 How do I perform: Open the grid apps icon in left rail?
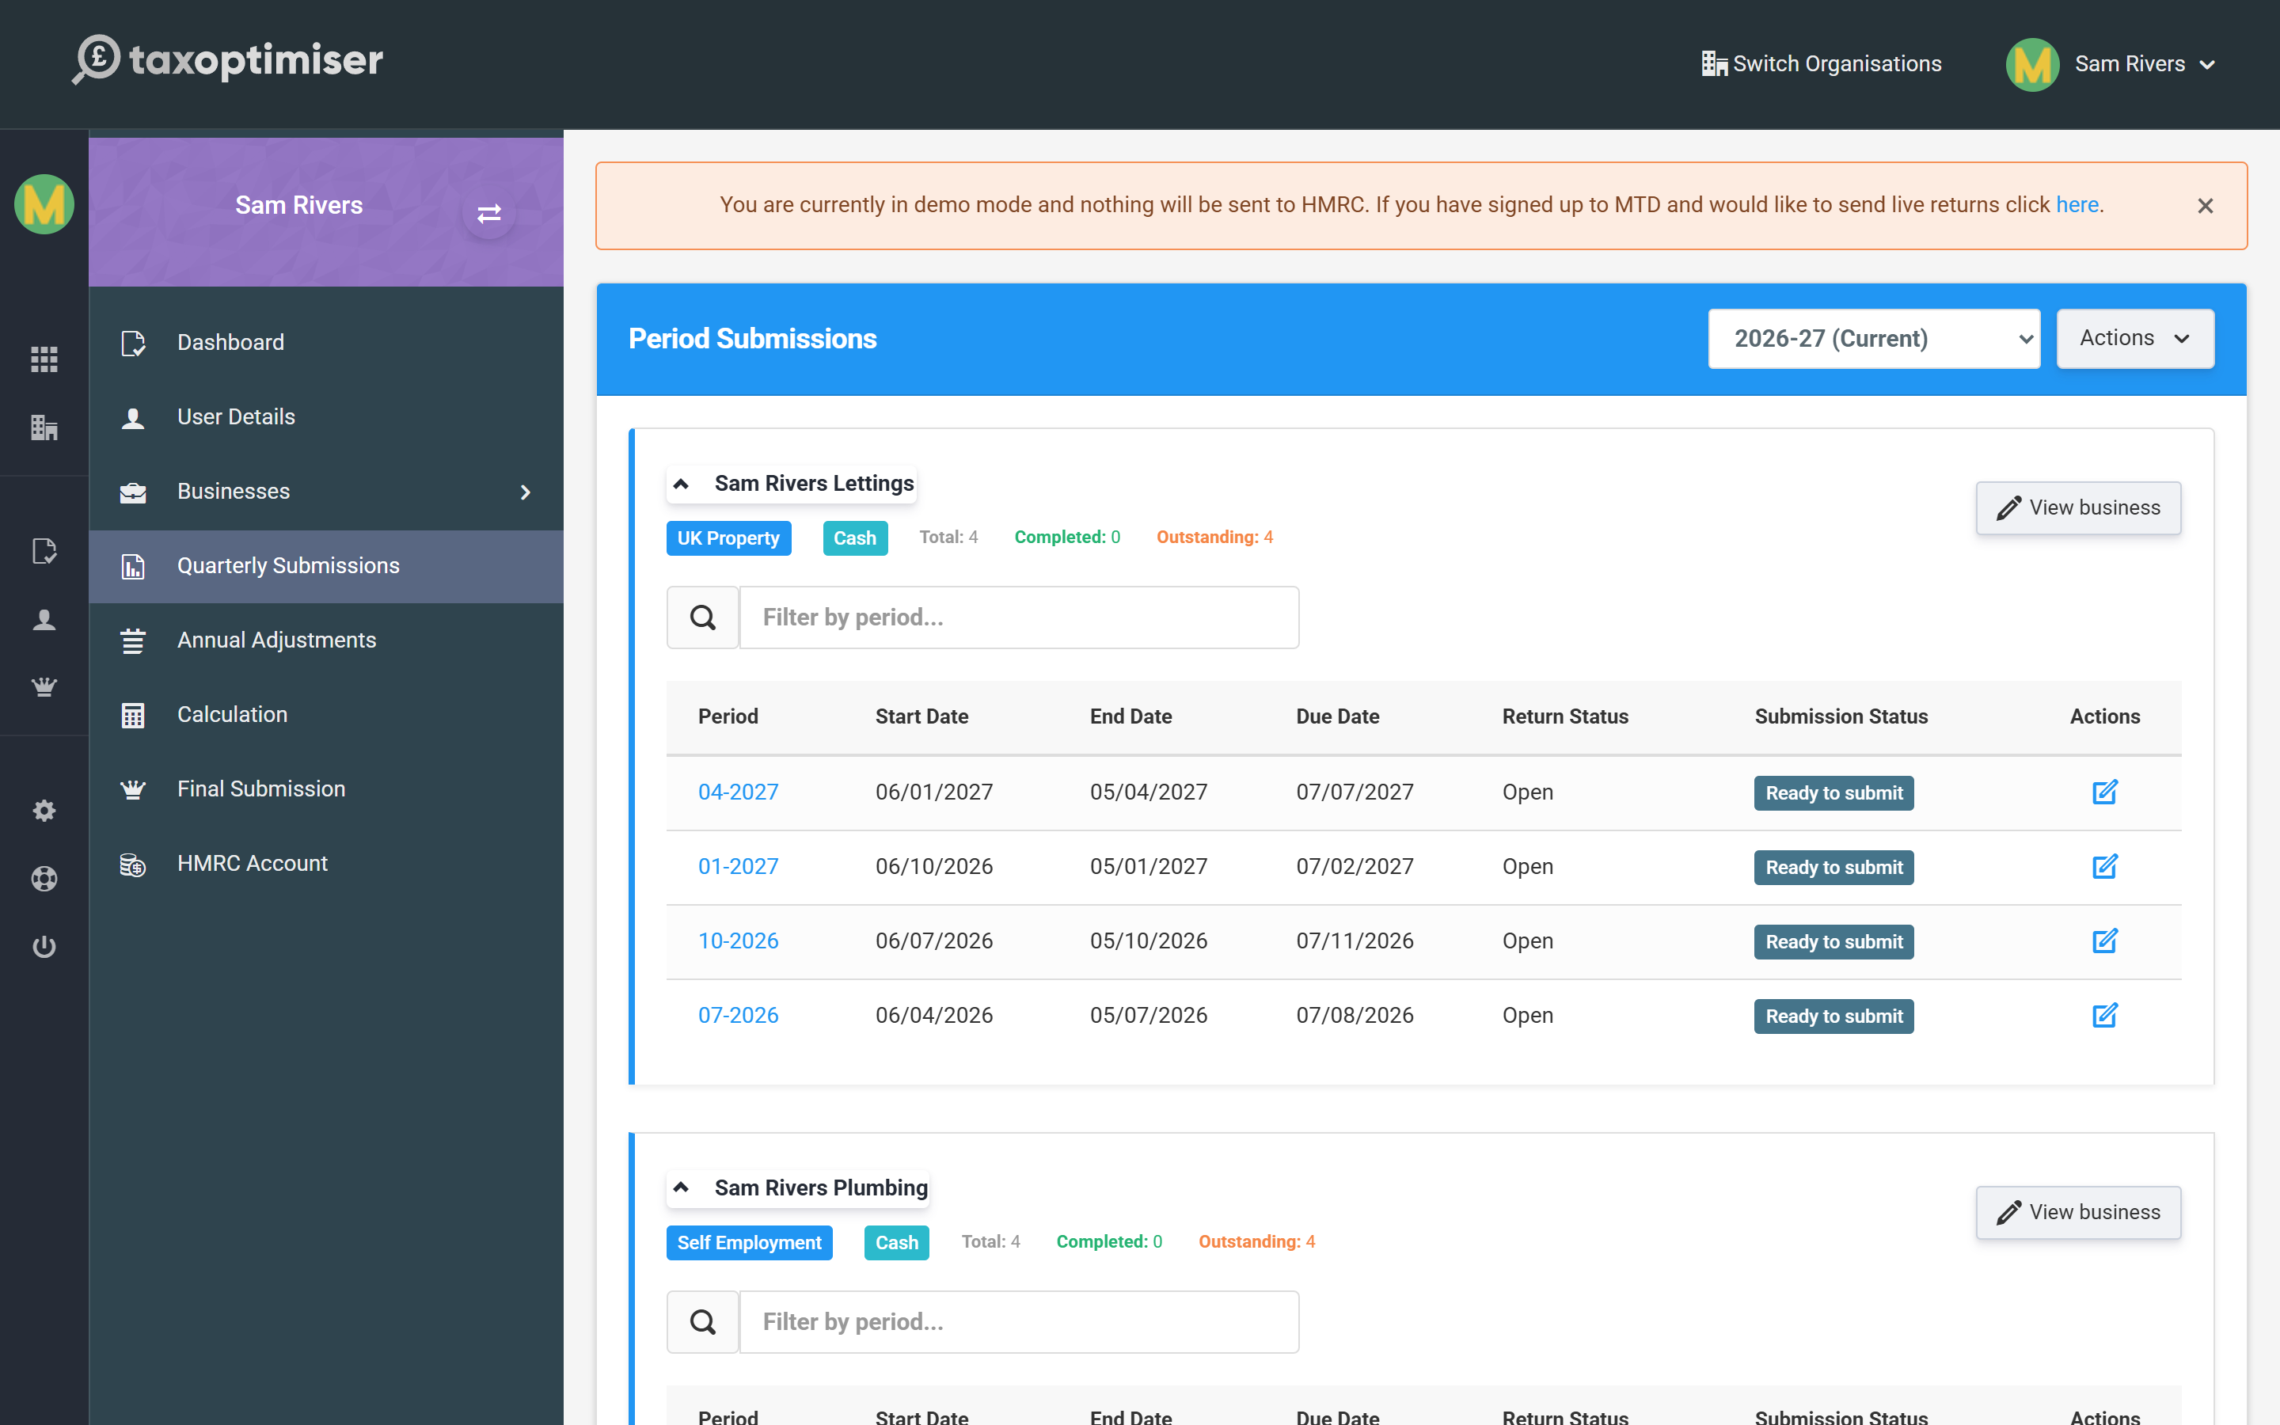[44, 359]
